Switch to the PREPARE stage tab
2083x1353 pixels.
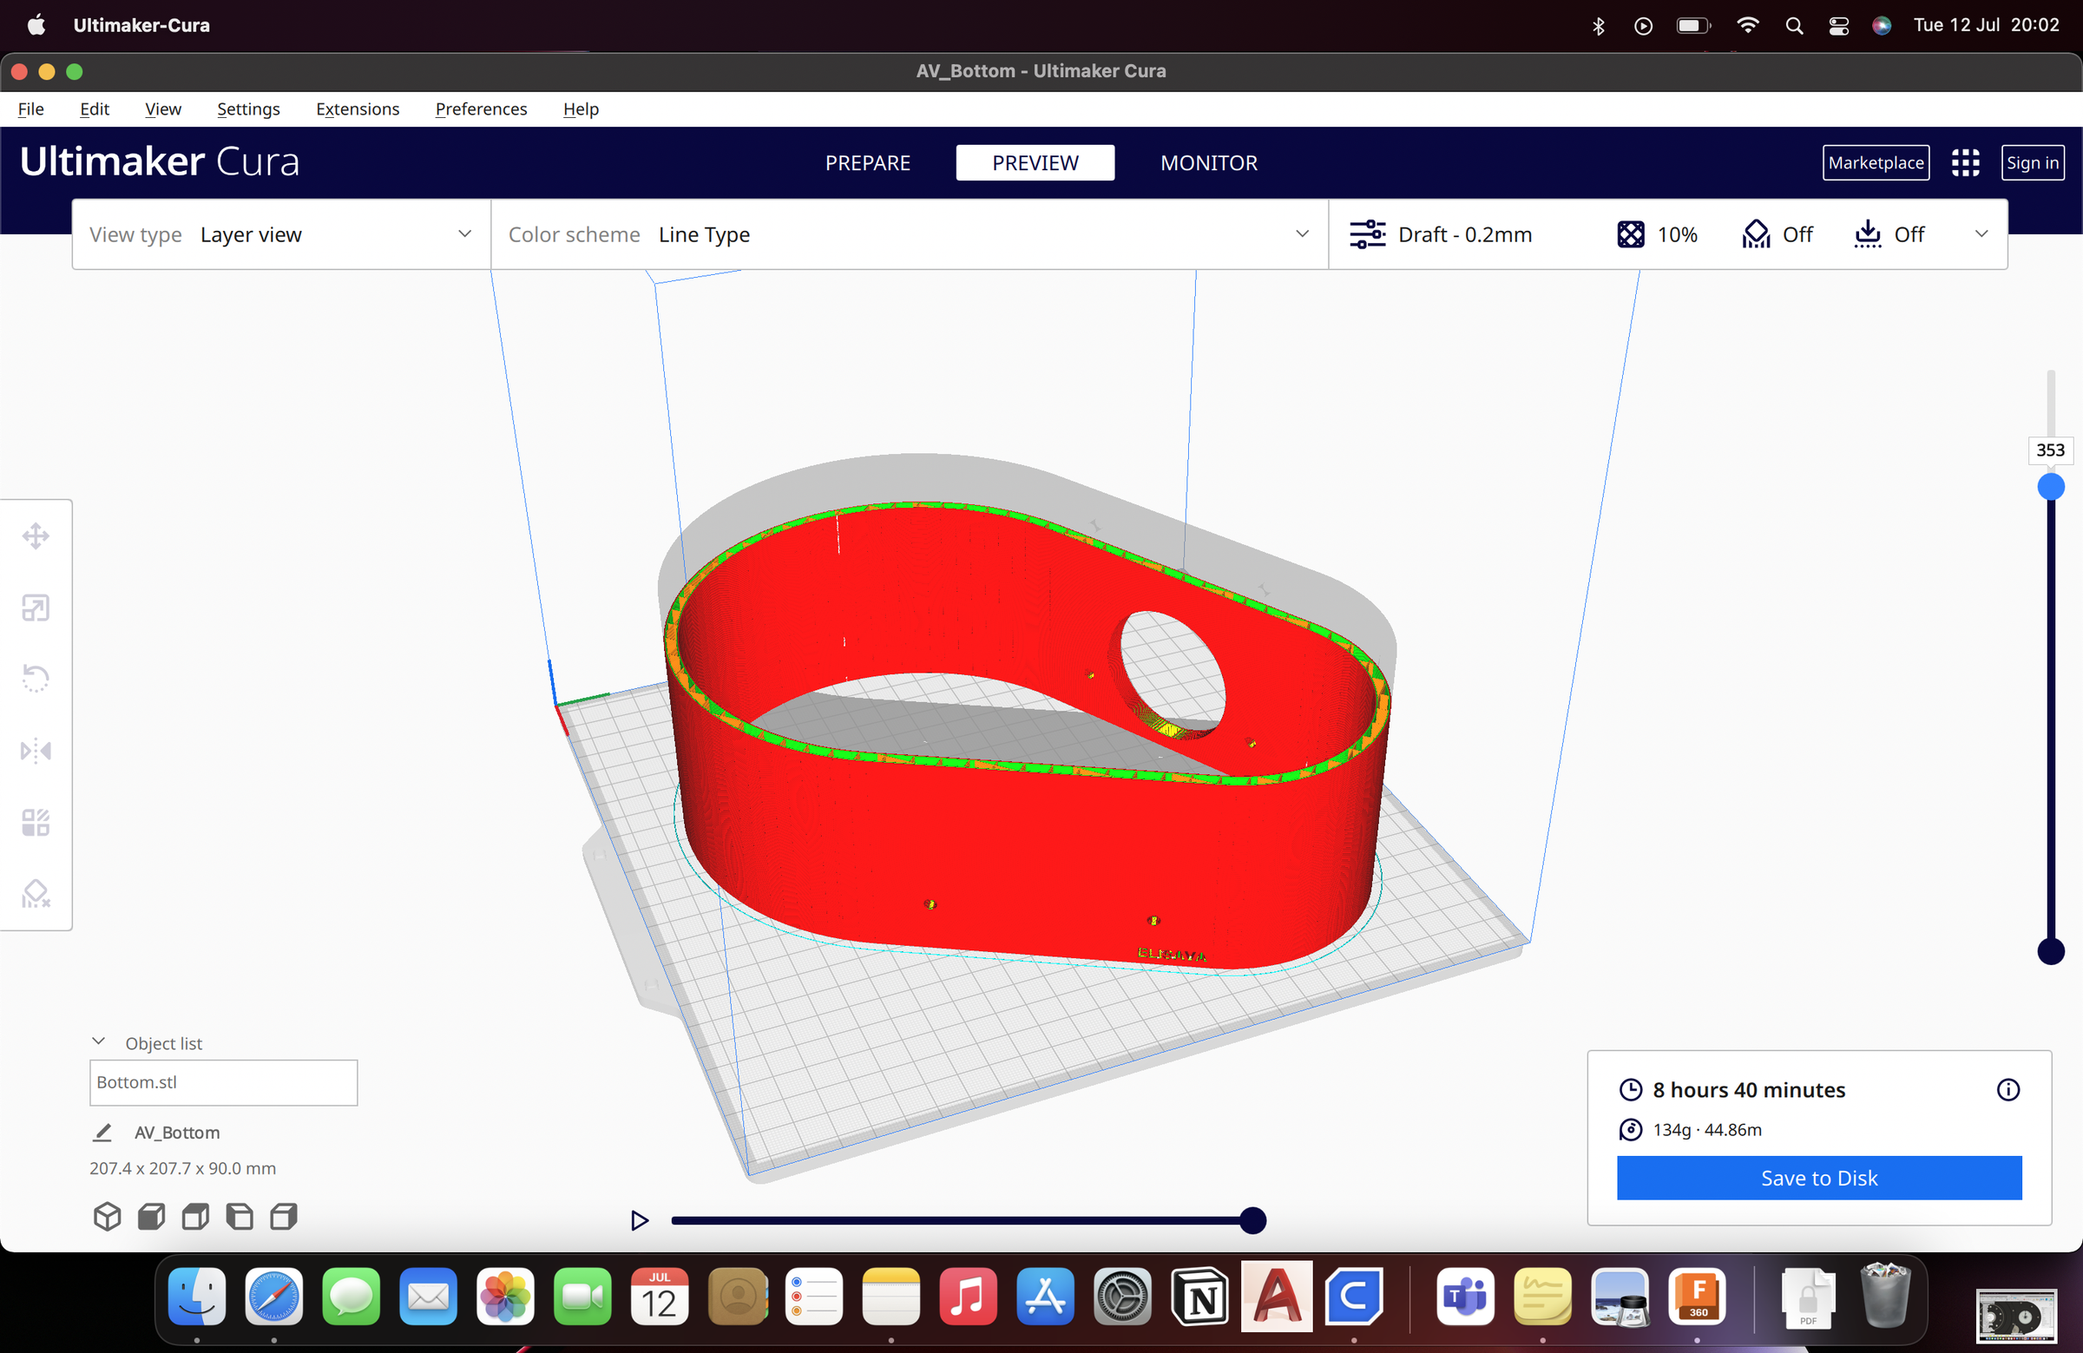click(867, 163)
